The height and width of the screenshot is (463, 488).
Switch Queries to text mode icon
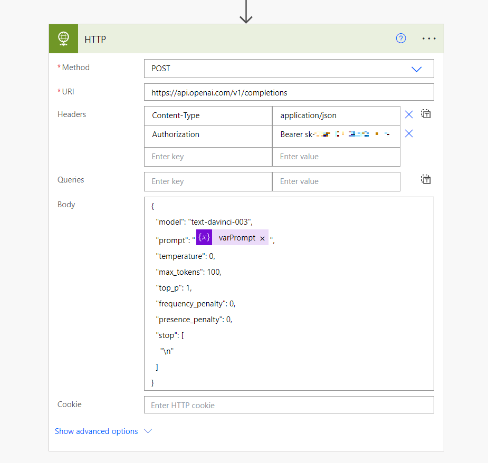click(x=426, y=180)
